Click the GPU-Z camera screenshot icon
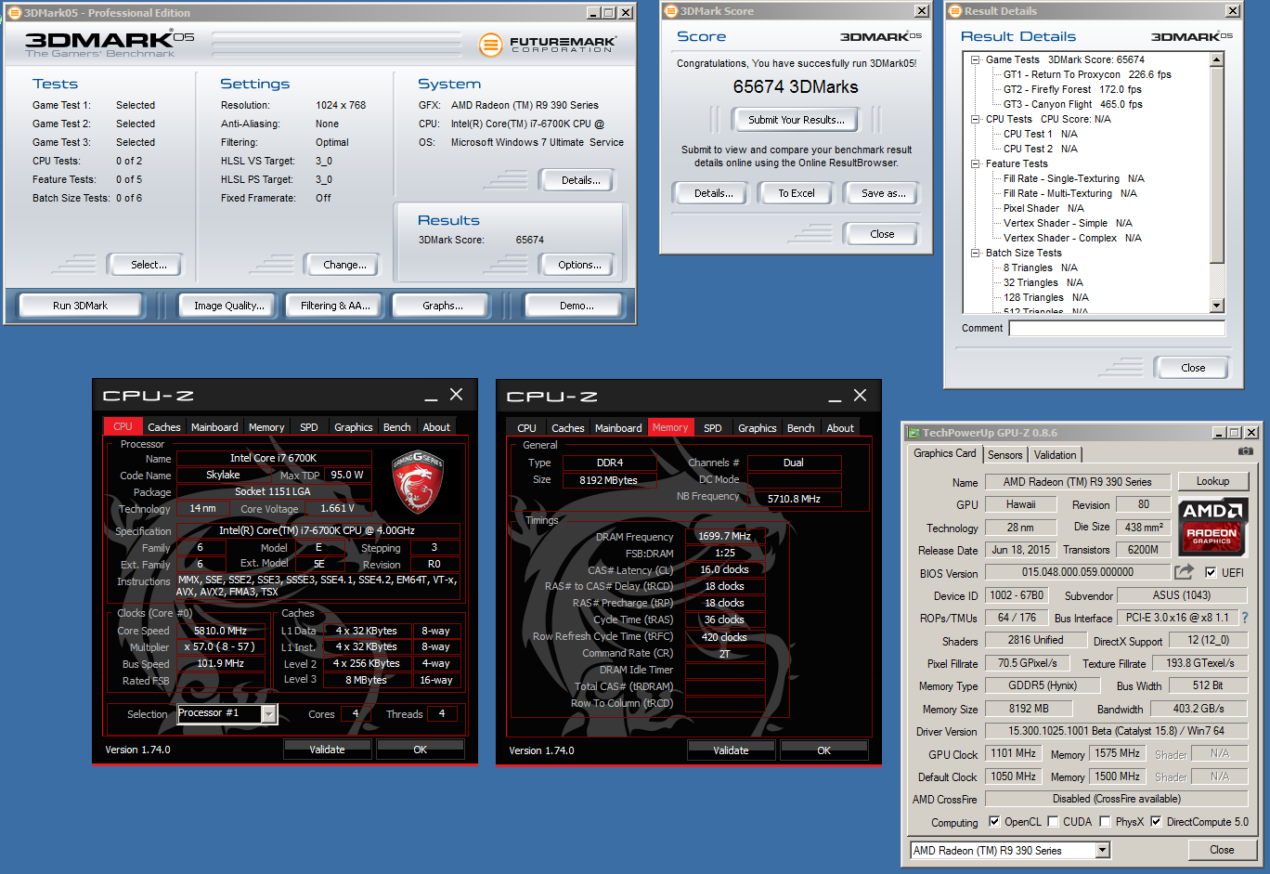Screen dimensions: 1270x874 click(x=1245, y=451)
